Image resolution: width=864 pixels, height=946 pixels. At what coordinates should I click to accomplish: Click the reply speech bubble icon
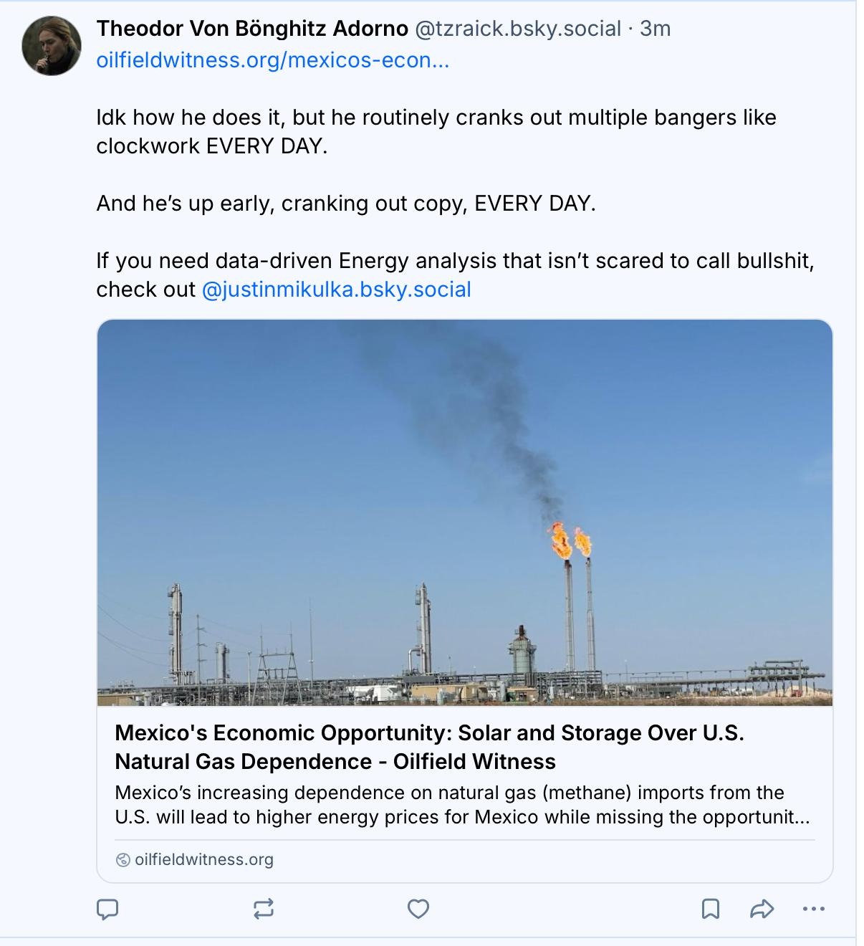click(107, 909)
